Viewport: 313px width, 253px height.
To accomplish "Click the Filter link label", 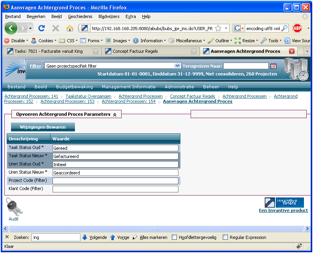I will pyautogui.click(x=36, y=66).
